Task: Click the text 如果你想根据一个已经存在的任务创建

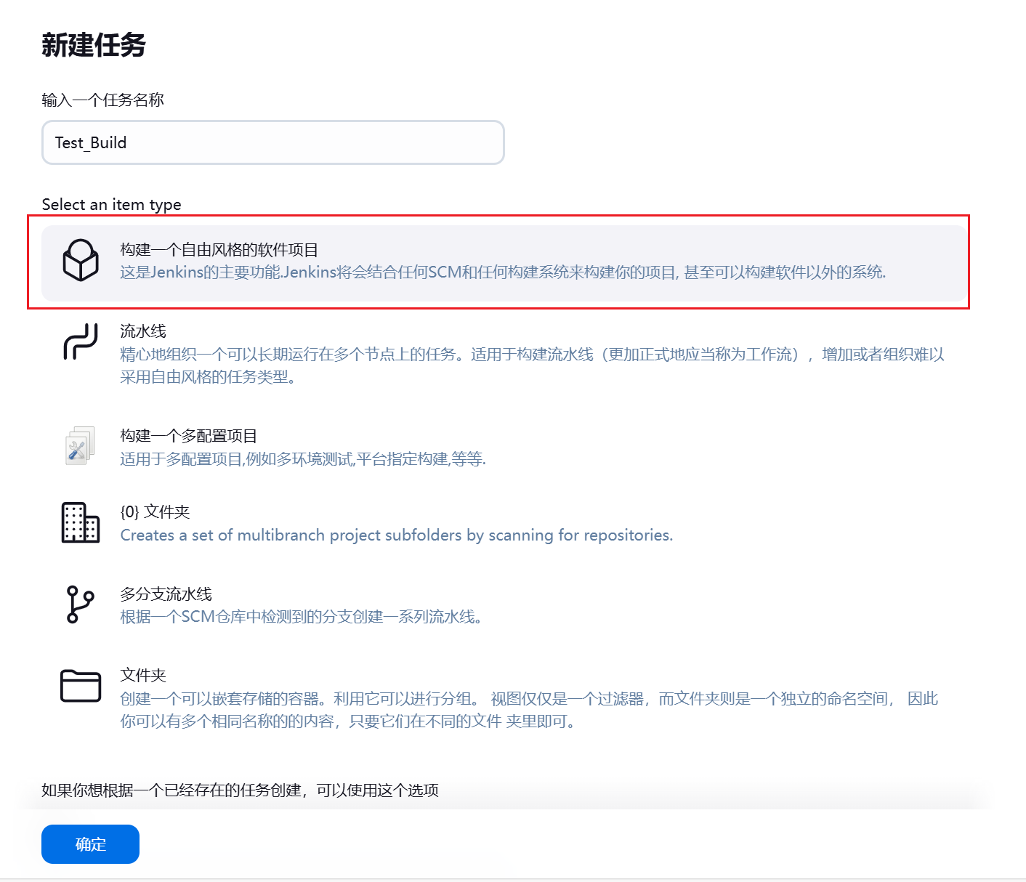Action: point(241,790)
